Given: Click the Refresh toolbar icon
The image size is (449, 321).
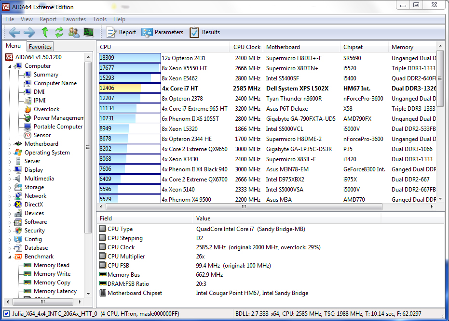Looking at the screenshot, I should point(59,32).
